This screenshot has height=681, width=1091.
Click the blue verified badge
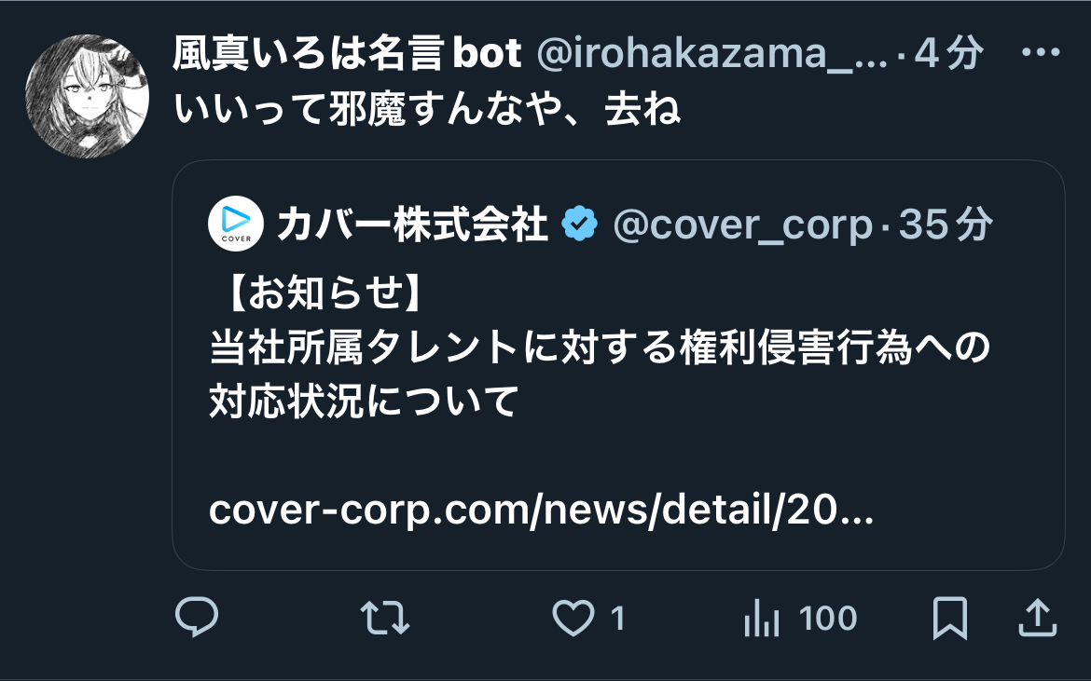coord(580,224)
